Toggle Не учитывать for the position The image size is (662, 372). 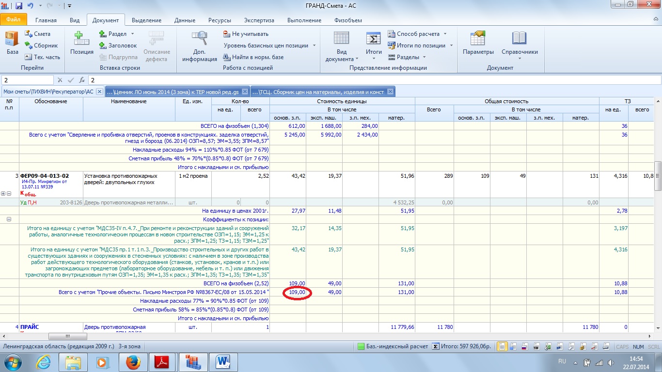(x=245, y=34)
